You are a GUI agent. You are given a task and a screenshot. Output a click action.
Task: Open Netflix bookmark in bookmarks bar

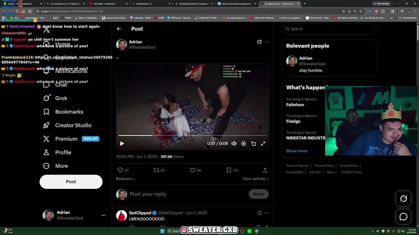159,18
